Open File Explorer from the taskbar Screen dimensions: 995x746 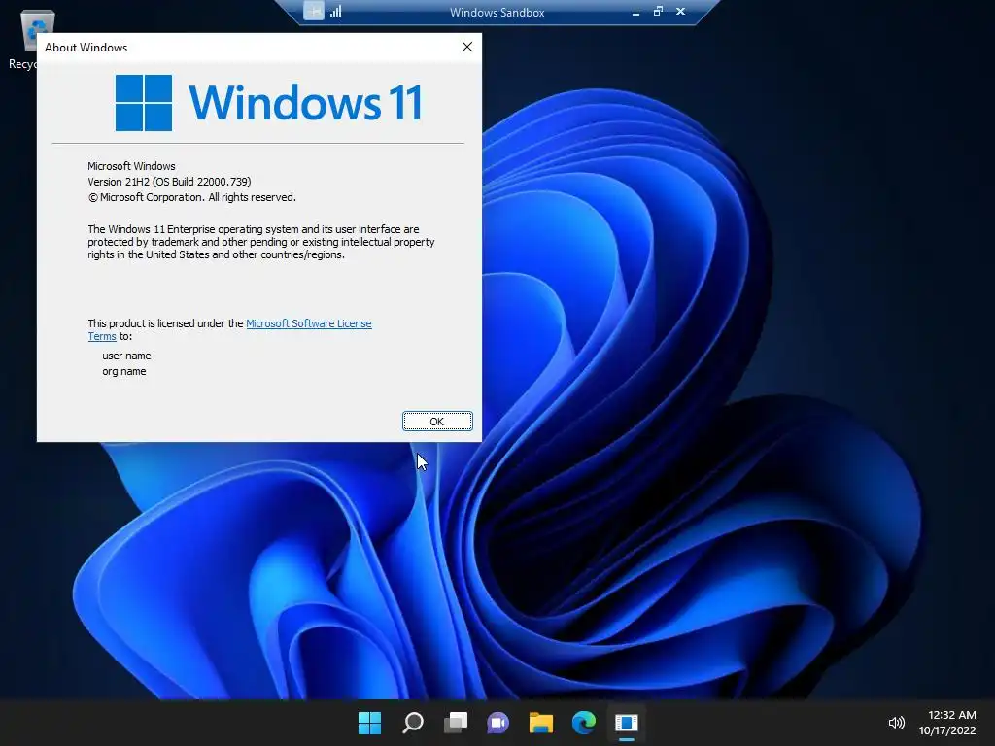[540, 723]
